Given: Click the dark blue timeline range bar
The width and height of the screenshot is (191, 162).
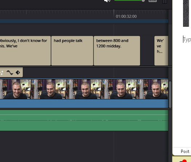Looking at the screenshot, I should coord(84,21).
